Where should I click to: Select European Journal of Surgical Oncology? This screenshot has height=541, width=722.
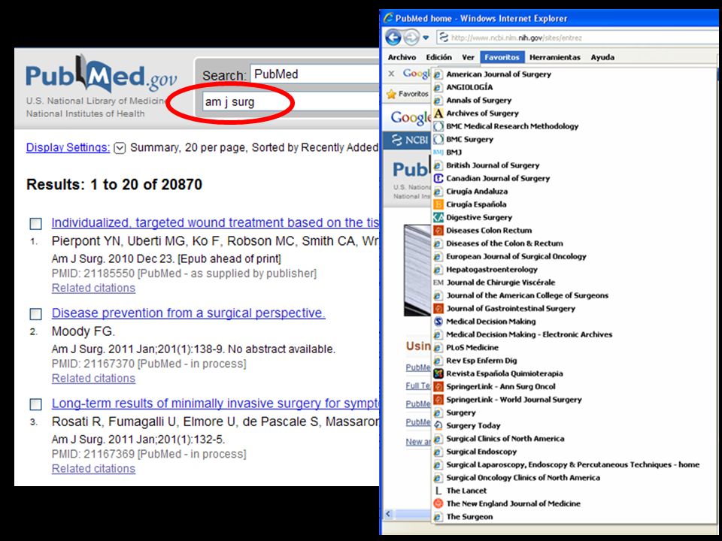tap(516, 256)
